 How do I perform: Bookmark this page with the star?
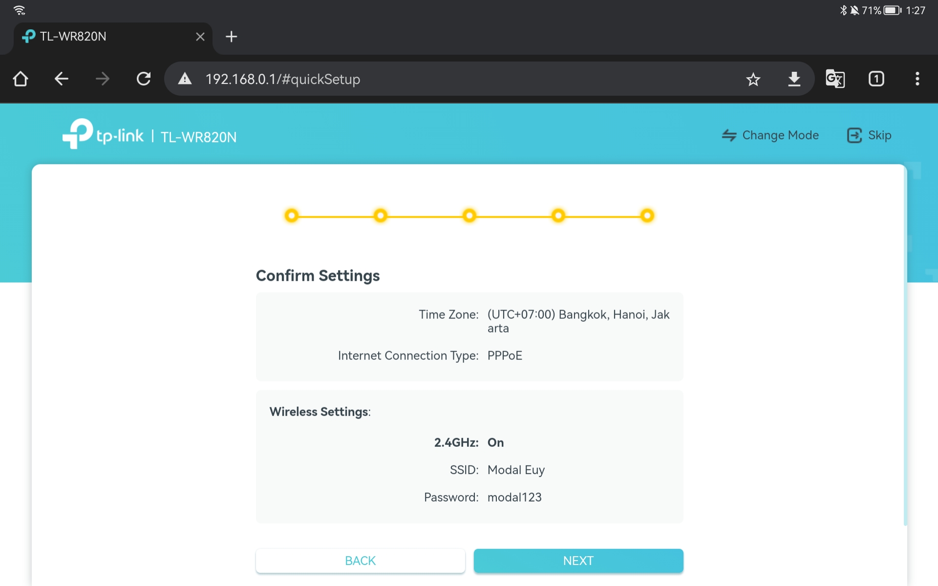coord(753,79)
